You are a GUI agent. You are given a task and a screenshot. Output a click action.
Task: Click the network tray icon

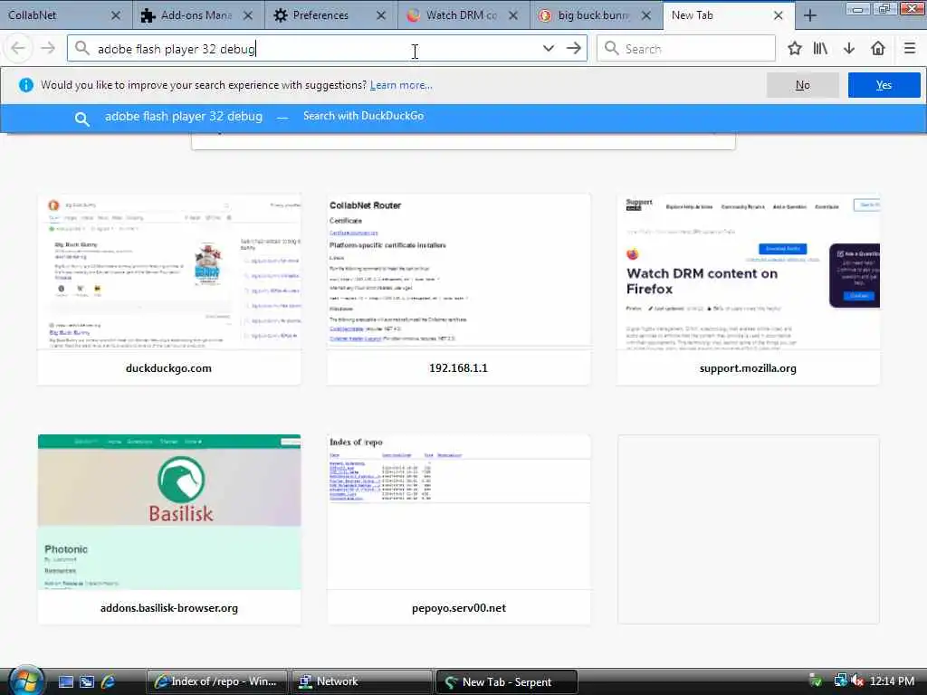(x=840, y=681)
